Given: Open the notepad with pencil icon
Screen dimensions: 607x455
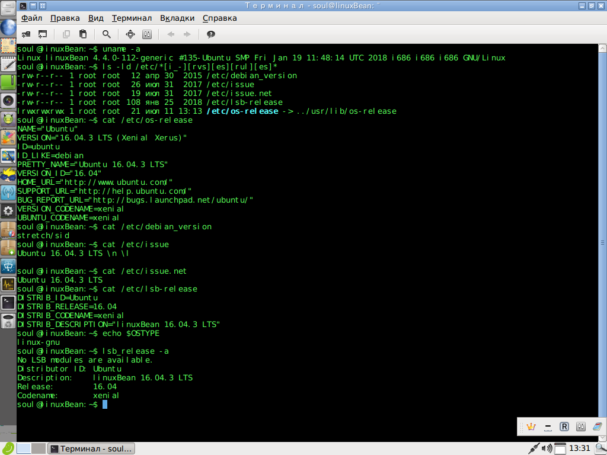Looking at the screenshot, I should point(8,64).
